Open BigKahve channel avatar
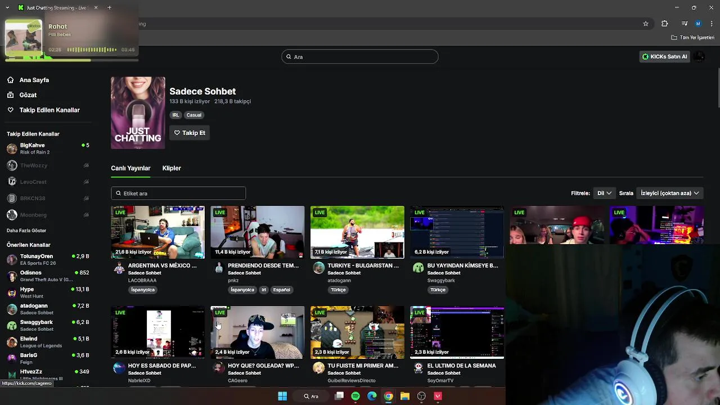Screen dimensions: 720x405 pyautogui.click(x=12, y=148)
